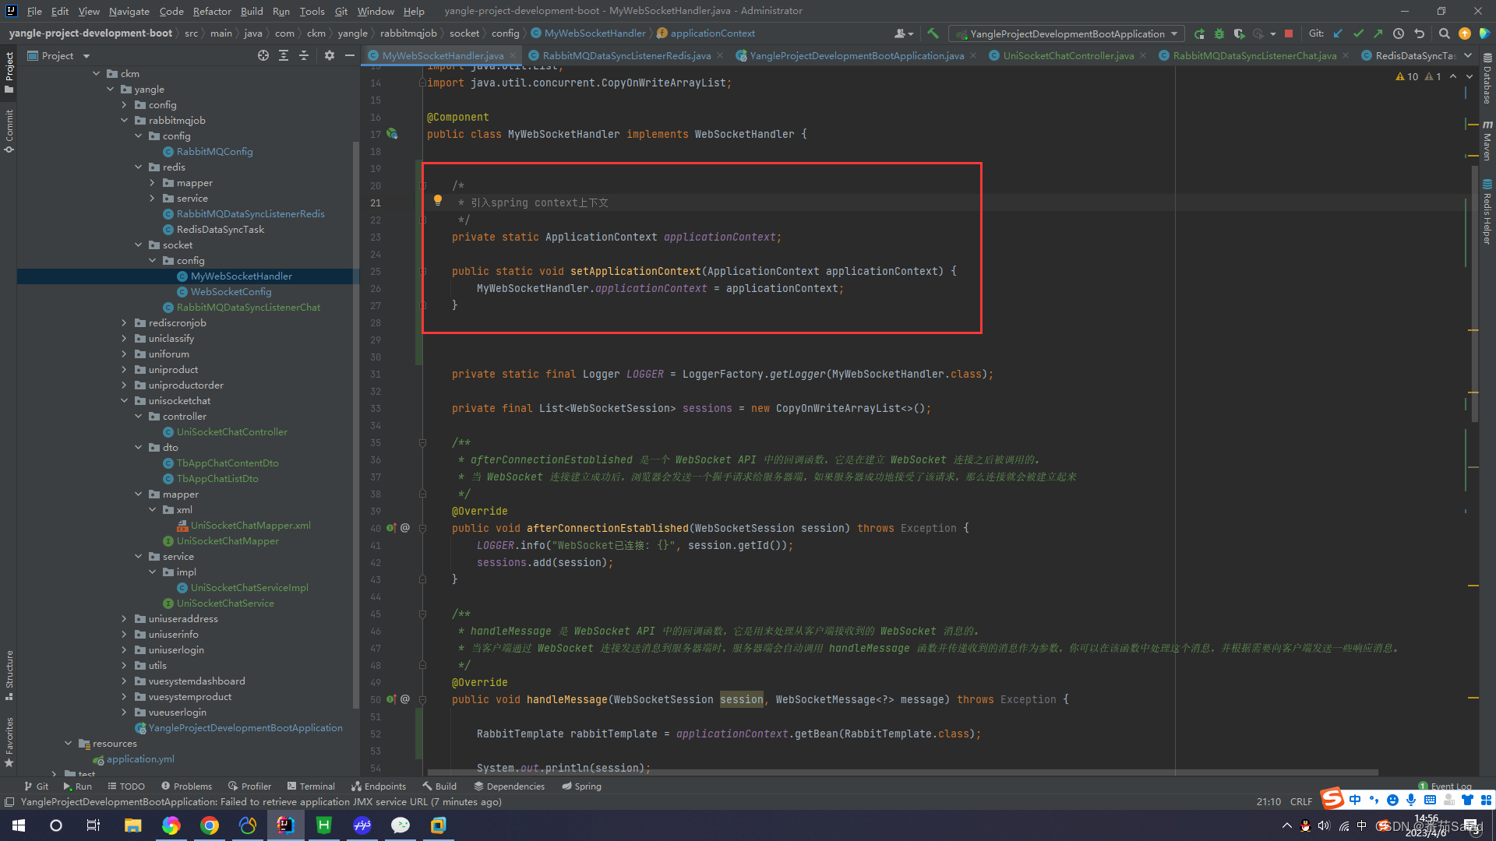Viewport: 1496px width, 841px height.
Task: Open Chrome from the Windows taskbar
Action: (209, 825)
